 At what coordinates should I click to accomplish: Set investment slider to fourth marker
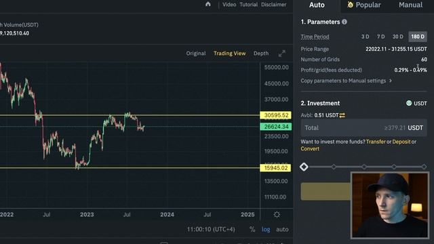[x=394, y=167]
